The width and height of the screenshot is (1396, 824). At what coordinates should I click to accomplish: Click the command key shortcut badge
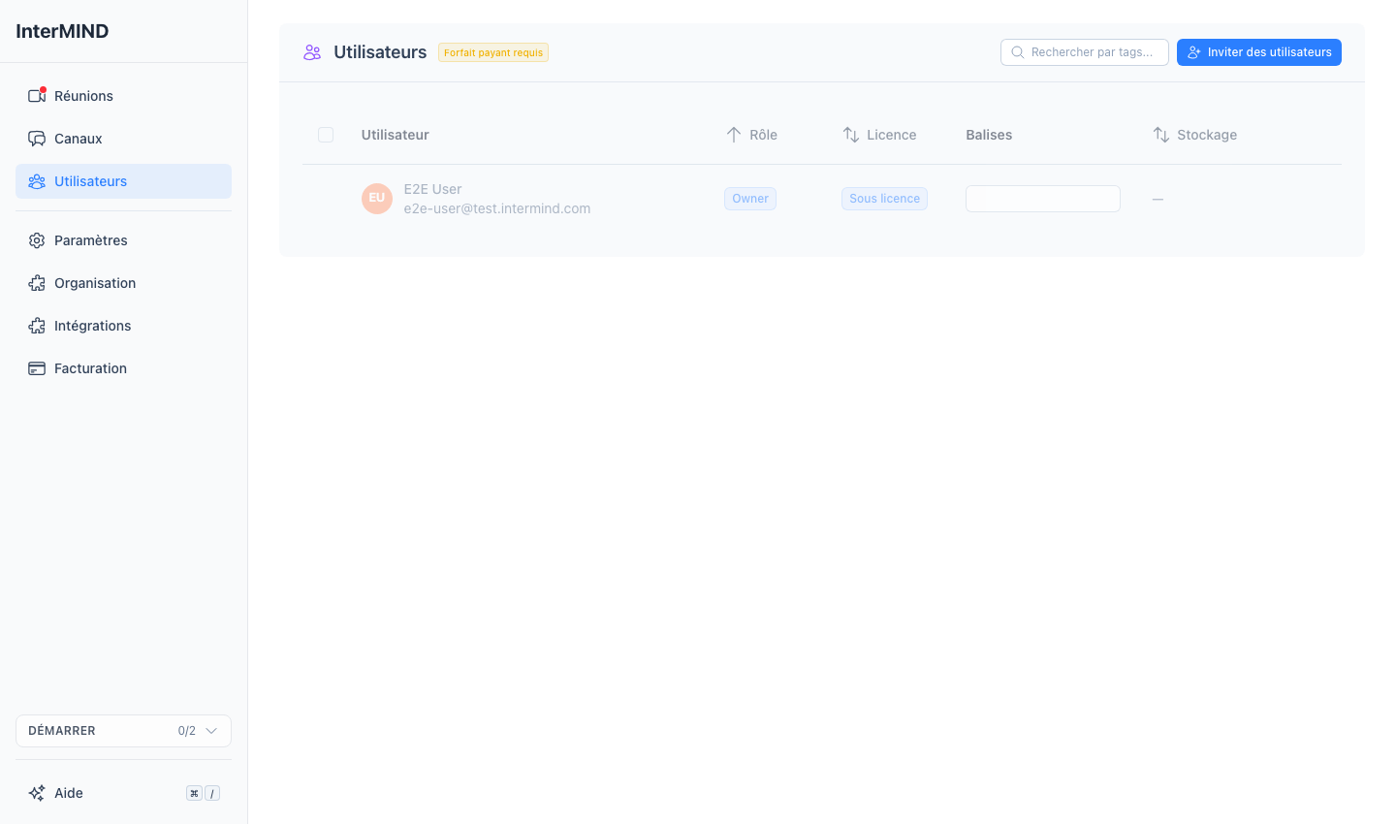(194, 793)
